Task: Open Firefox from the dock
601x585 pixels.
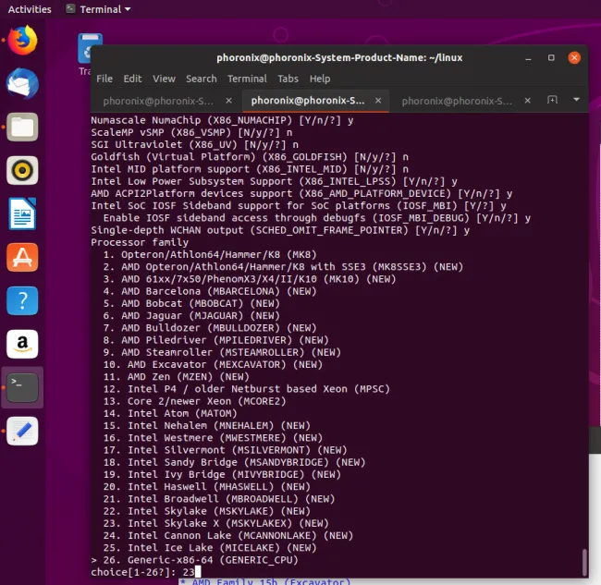Action: (22, 40)
